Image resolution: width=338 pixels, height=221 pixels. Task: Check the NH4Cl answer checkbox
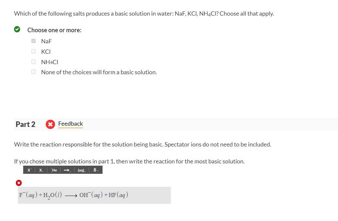[33, 62]
